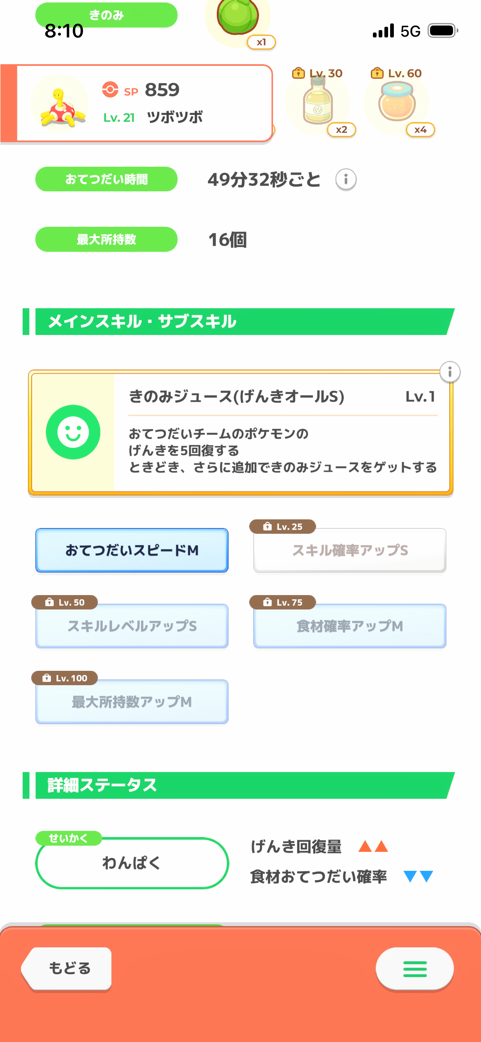The image size is (481, 1042).
Task: Open main skill info icon
Action: [450, 372]
